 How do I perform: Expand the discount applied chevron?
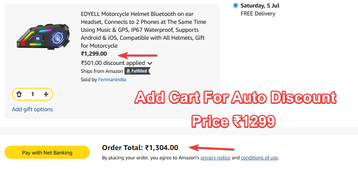point(150,63)
